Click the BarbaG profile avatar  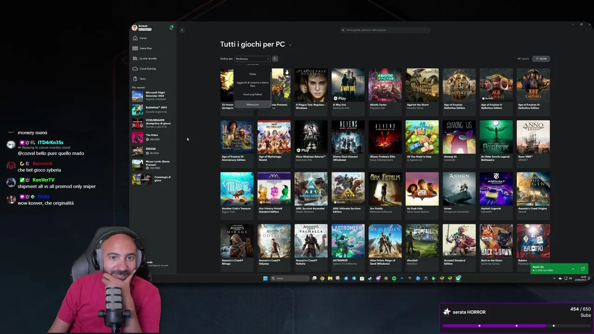[135, 28]
